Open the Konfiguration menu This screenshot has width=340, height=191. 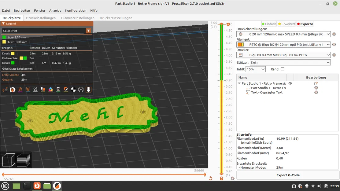point(76,10)
